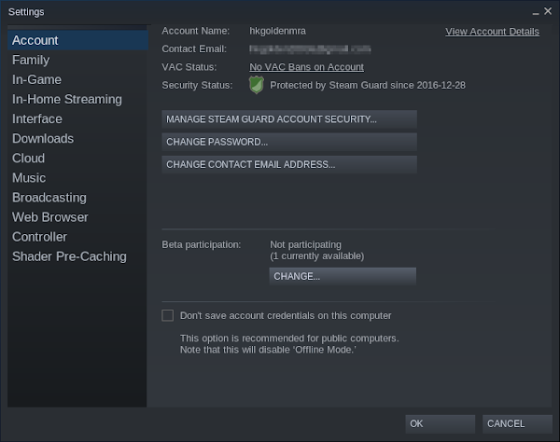Open No VAC Bans on Account link
The height and width of the screenshot is (442, 560).
tap(306, 67)
